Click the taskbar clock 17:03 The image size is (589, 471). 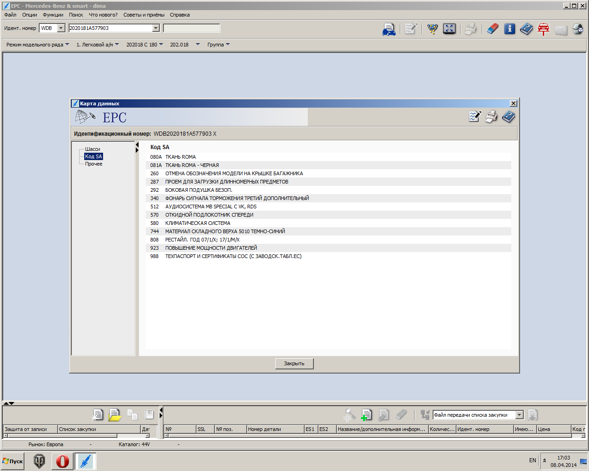pyautogui.click(x=563, y=458)
